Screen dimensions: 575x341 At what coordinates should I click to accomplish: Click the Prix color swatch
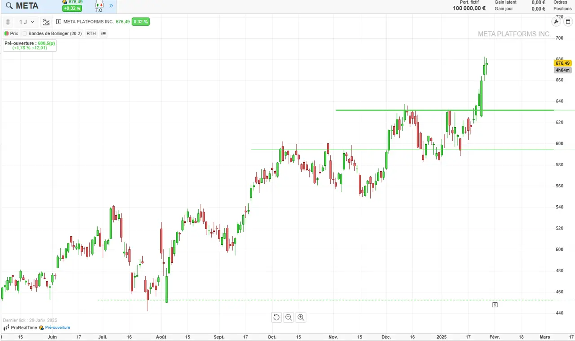pyautogui.click(x=7, y=34)
